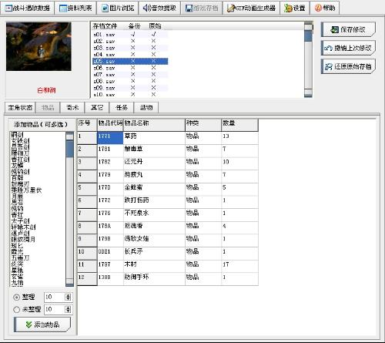Select the 未整理 radio button

click(16, 309)
